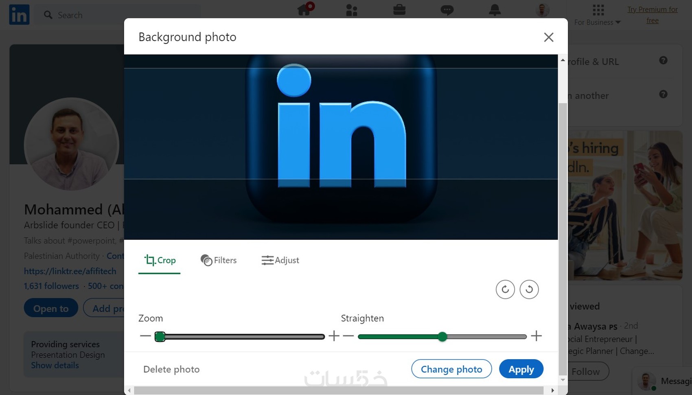Increase zoom with the plus button
Viewport: 692px width, 395px height.
click(x=334, y=336)
